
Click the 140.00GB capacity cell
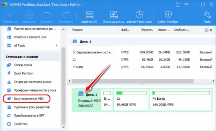pyautogui.click(x=147, y=67)
